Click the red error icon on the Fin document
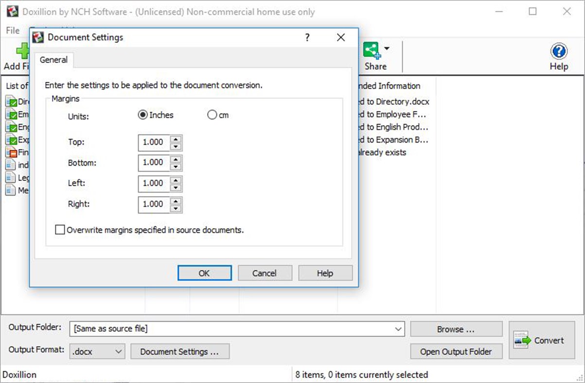Image resolution: width=585 pixels, height=383 pixels. click(x=12, y=152)
